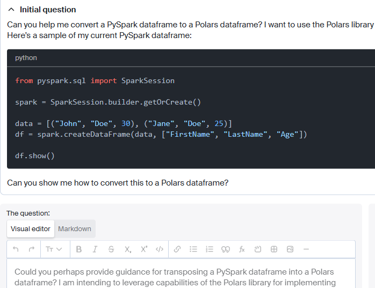The image size is (375, 288).
Task: Click inside the question editor text area
Action: click(181, 274)
